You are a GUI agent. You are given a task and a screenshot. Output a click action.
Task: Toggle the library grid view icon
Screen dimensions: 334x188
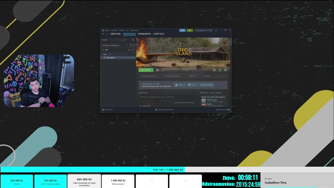pyautogui.click(x=133, y=40)
